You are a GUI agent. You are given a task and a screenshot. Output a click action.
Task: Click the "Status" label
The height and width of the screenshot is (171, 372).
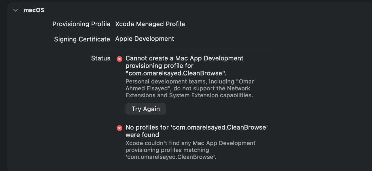(100, 58)
